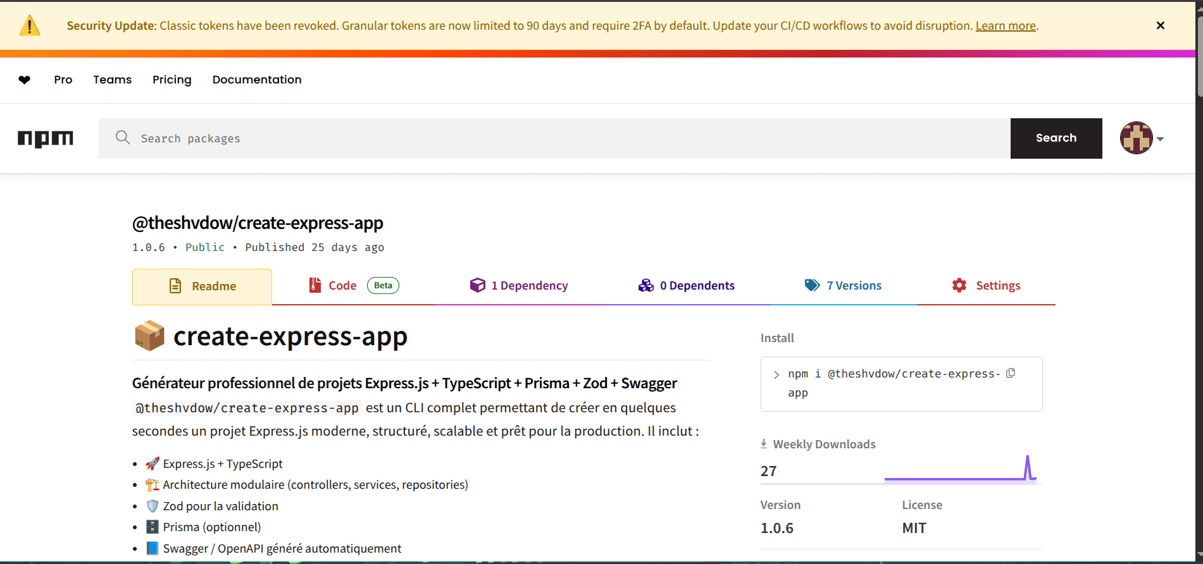Screen dimensions: 1203x564
Task: Focus the Search packages field
Action: coord(554,138)
